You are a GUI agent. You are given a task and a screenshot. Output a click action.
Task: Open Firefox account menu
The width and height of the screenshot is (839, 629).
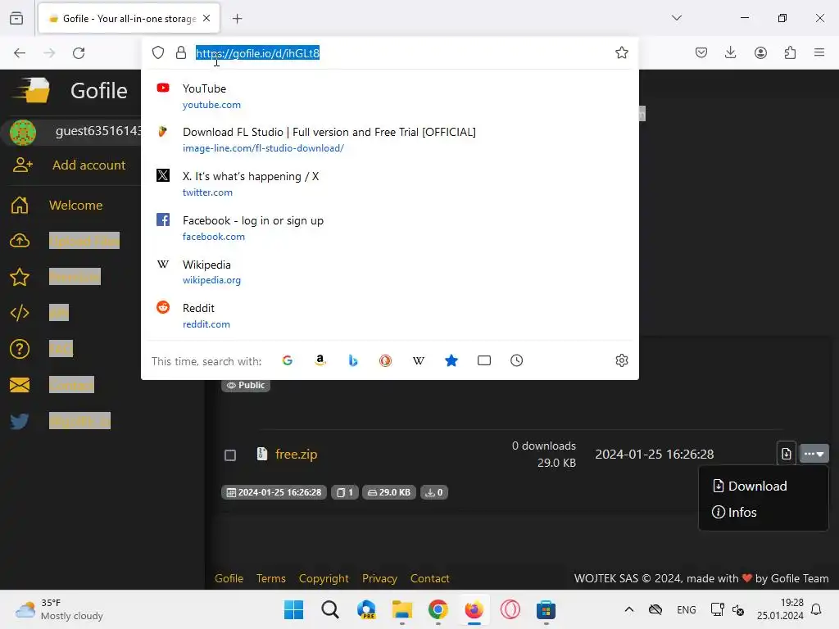pos(760,52)
